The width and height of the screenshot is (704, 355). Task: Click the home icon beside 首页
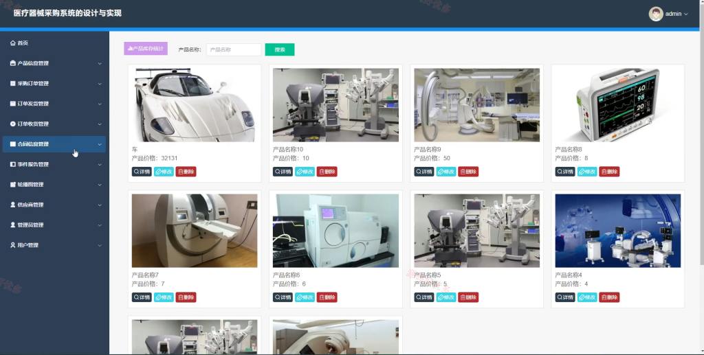tap(12, 43)
